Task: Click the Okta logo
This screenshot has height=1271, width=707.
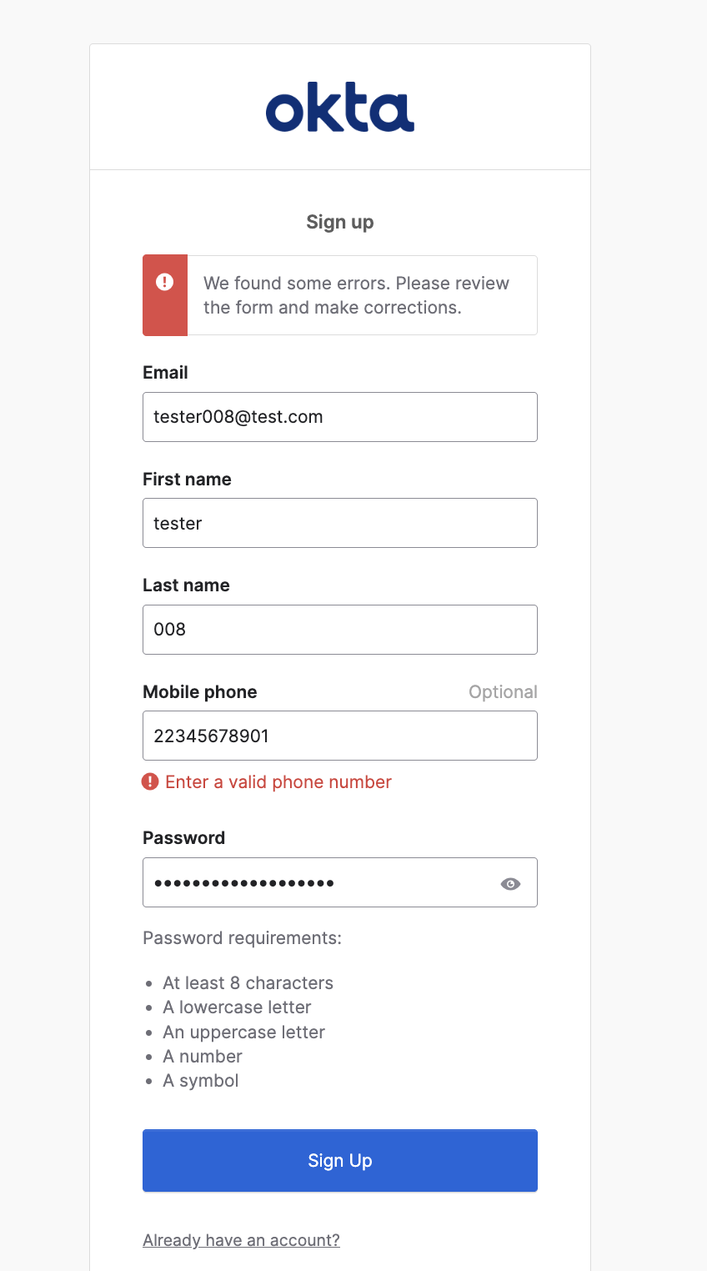Action: coord(339,108)
